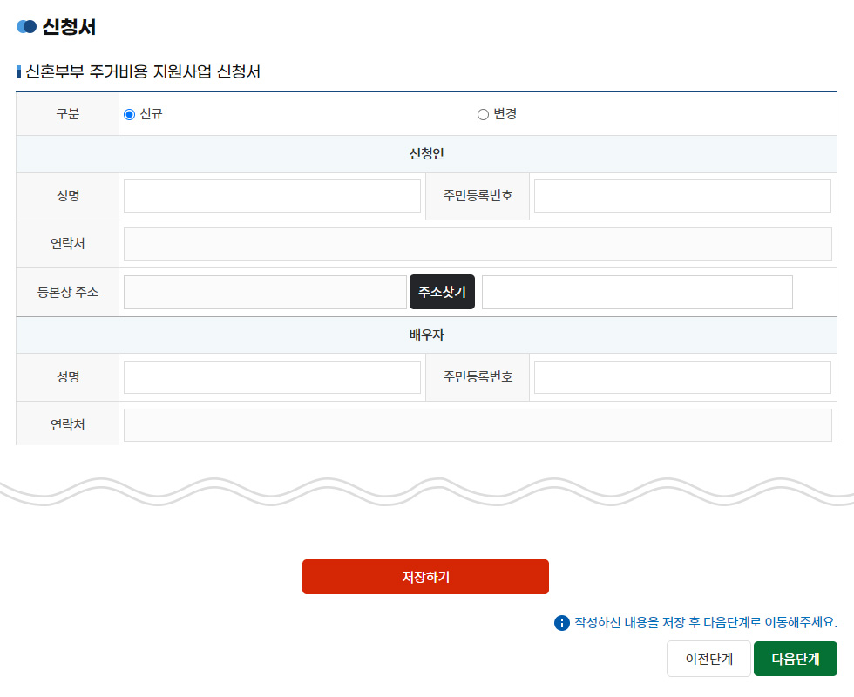This screenshot has height=697, width=854.
Task: Focus the applicant 주민등록번호 field
Action: tap(682, 196)
